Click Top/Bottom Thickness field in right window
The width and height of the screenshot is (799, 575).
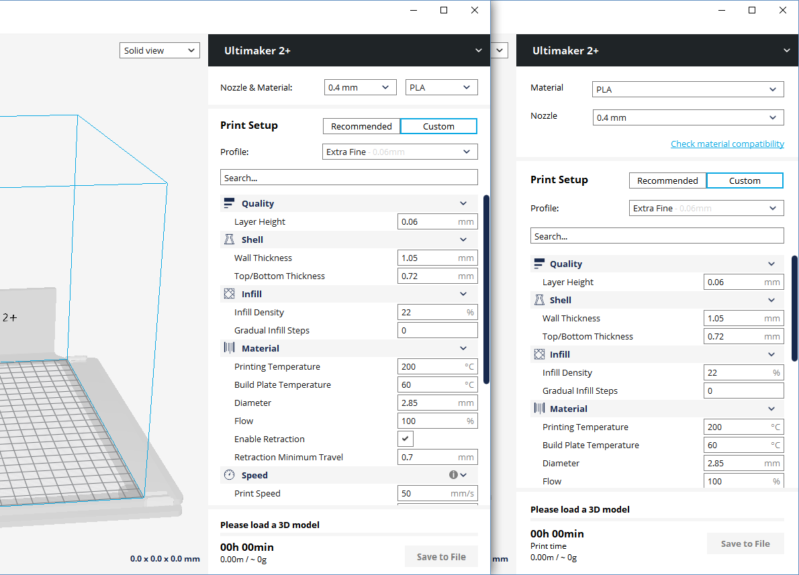click(744, 336)
